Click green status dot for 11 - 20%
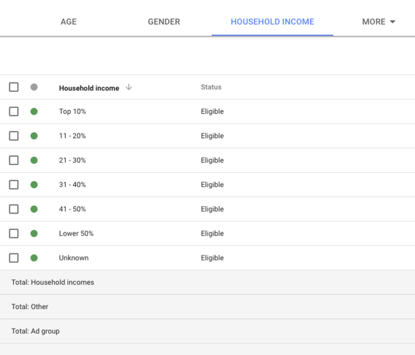The height and width of the screenshot is (355, 415). tap(34, 136)
